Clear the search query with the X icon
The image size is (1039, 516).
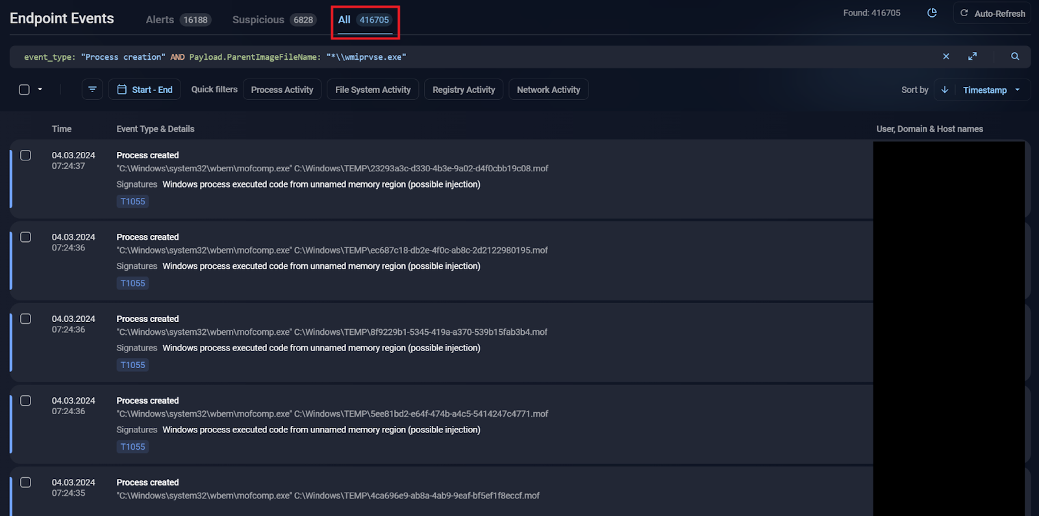tap(946, 56)
